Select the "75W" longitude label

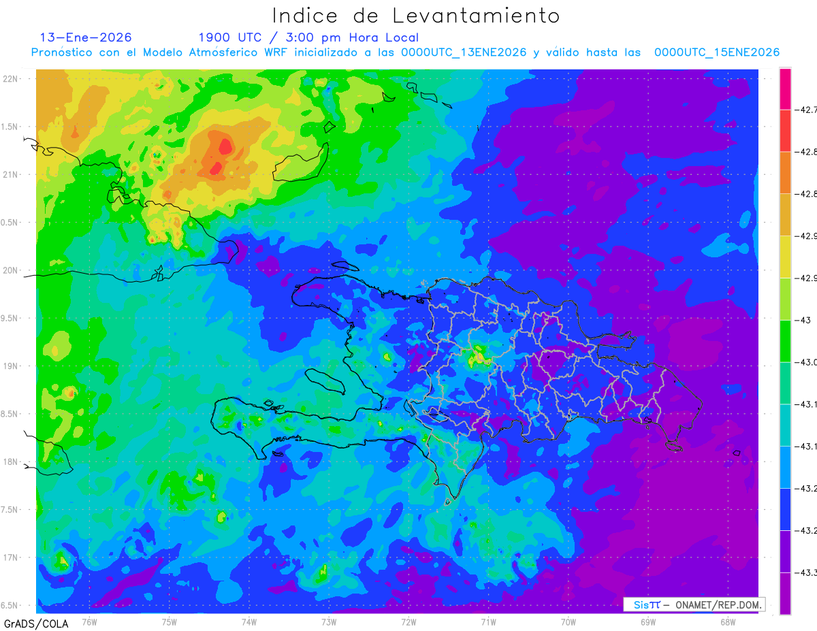click(170, 621)
